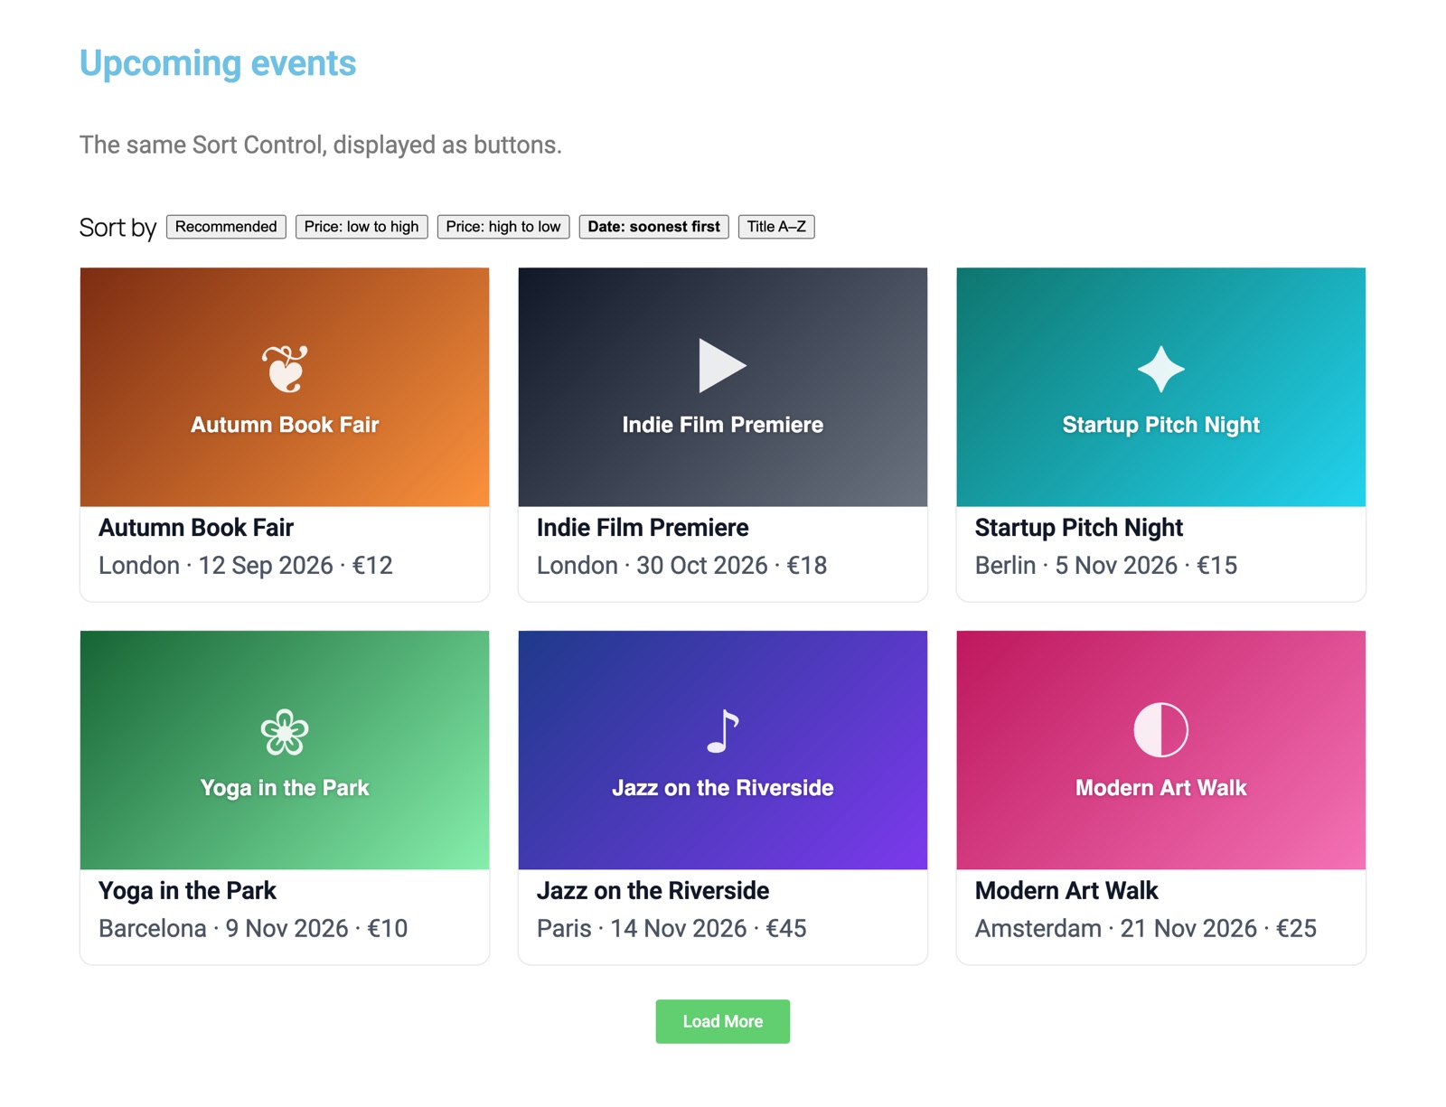This screenshot has width=1446, height=1107.
Task: Click the white Modern Art Walk caption on the pink image
Action: tap(1161, 788)
